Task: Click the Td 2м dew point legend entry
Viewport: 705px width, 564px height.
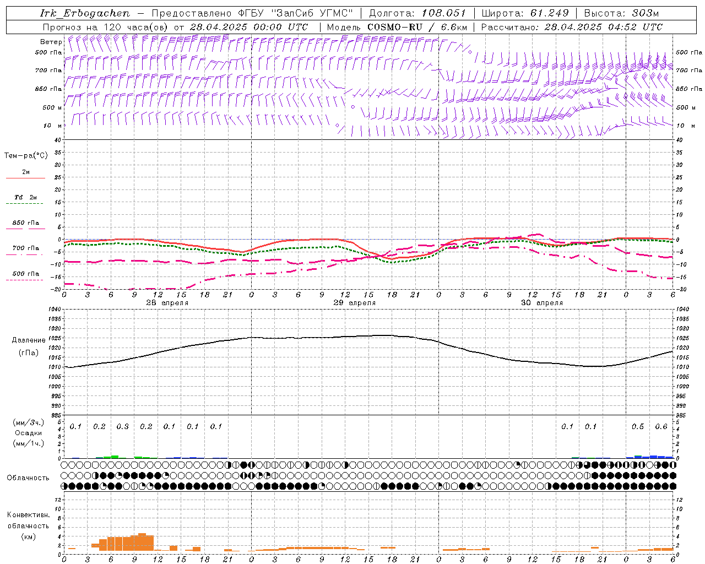Action: (25, 200)
